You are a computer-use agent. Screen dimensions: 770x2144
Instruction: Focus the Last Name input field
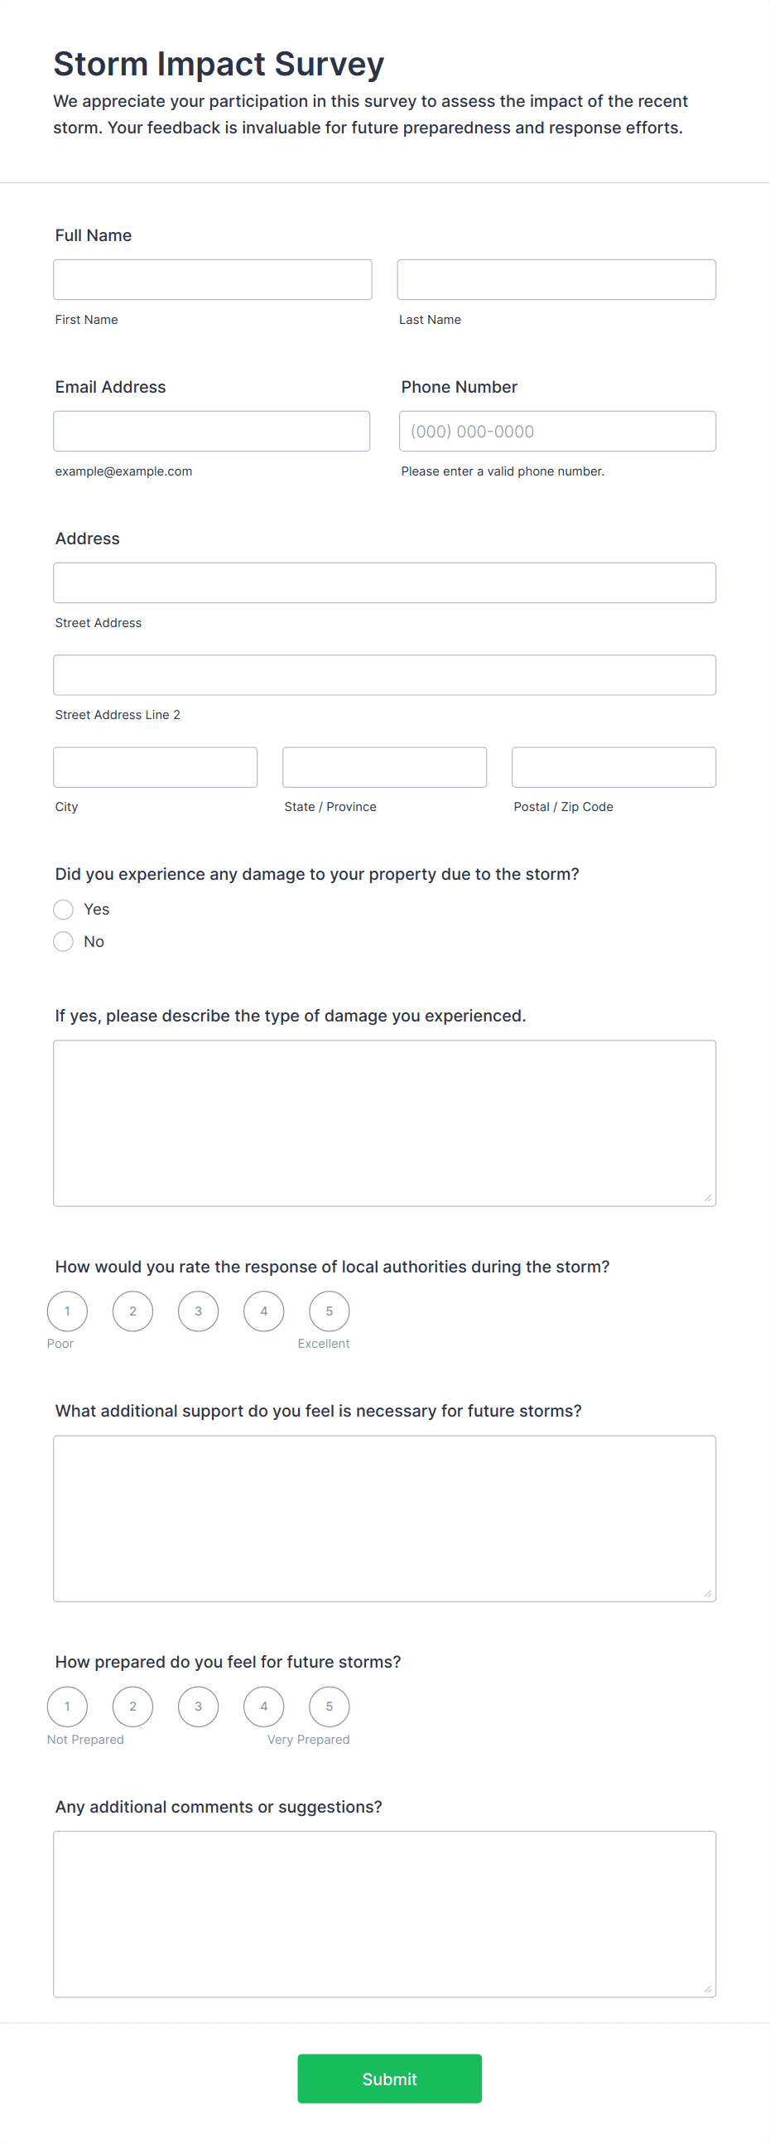(556, 280)
